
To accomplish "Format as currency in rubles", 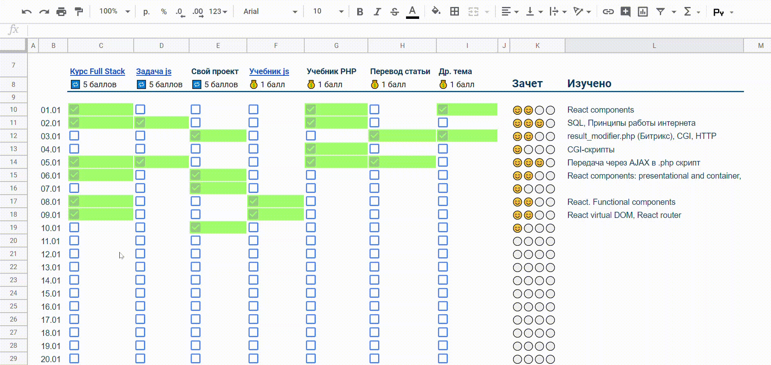I will [146, 11].
